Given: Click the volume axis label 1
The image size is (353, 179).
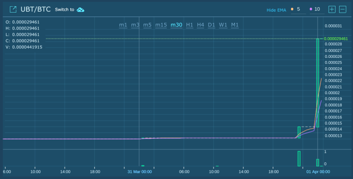Looking at the screenshot, I should (325, 152).
